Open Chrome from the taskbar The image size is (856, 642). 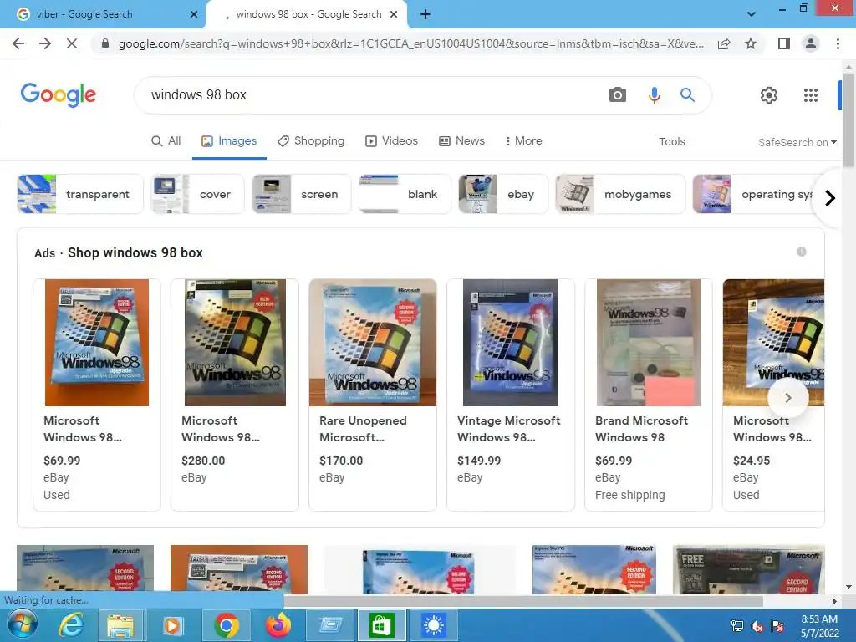227,625
